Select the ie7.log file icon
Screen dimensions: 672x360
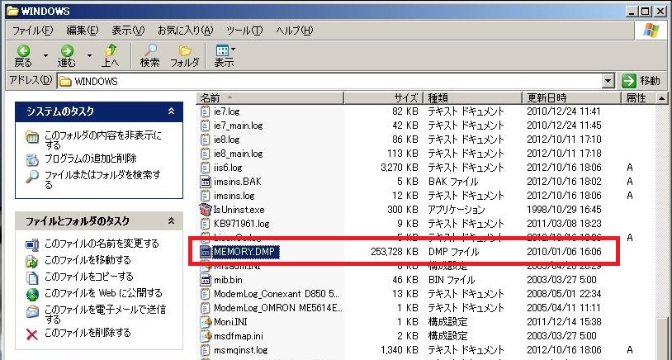pyautogui.click(x=206, y=111)
